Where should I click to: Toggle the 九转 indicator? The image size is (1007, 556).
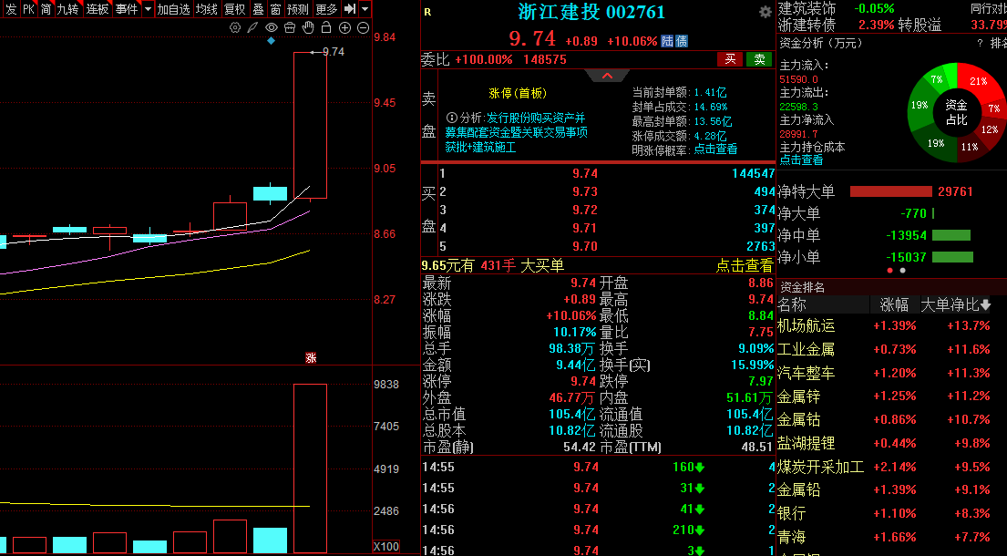pos(68,9)
